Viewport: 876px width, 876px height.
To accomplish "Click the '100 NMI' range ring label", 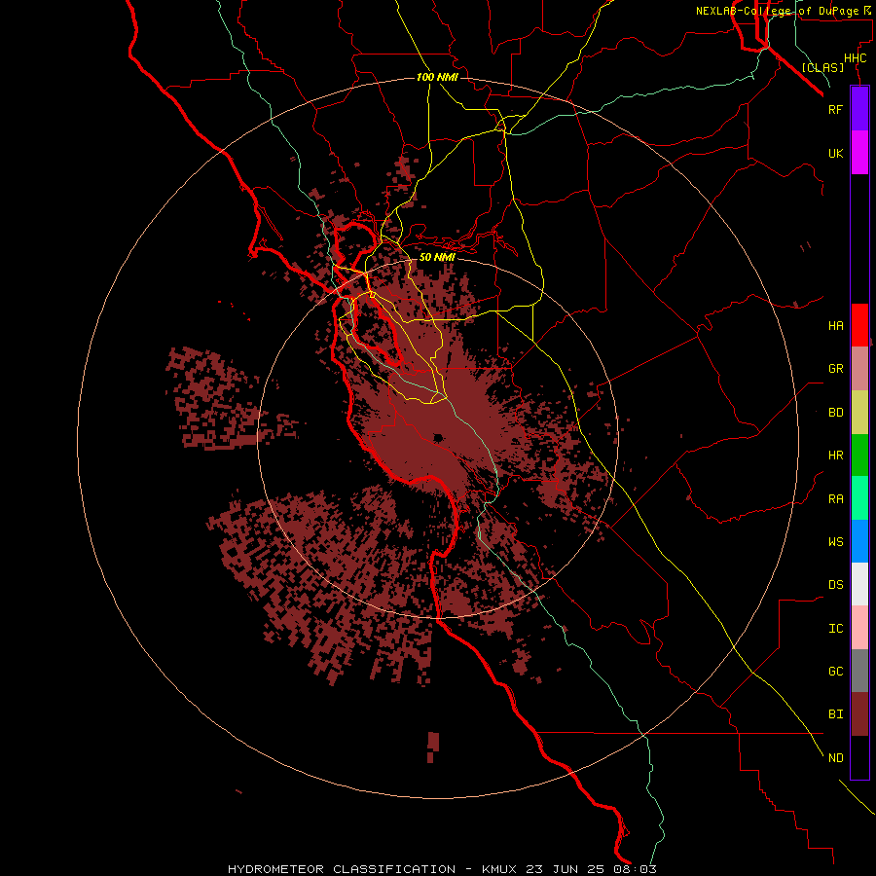I will [x=437, y=77].
